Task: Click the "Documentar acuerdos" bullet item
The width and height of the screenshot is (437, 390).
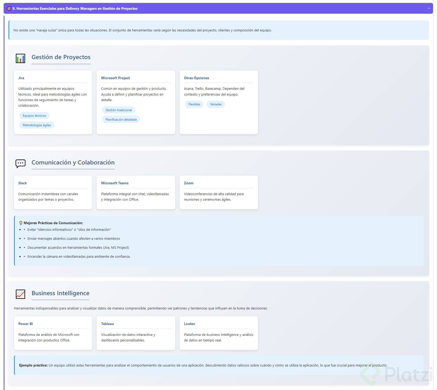Action: click(78, 248)
